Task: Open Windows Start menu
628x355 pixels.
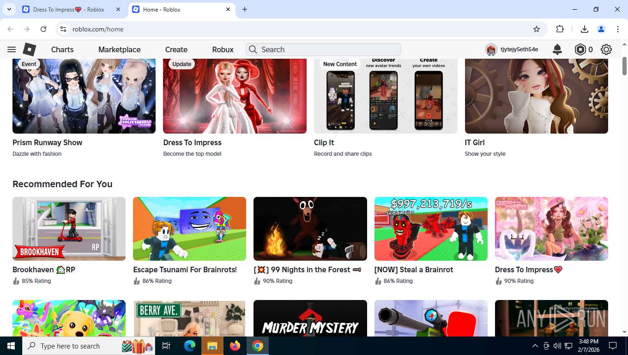Action: point(11,346)
